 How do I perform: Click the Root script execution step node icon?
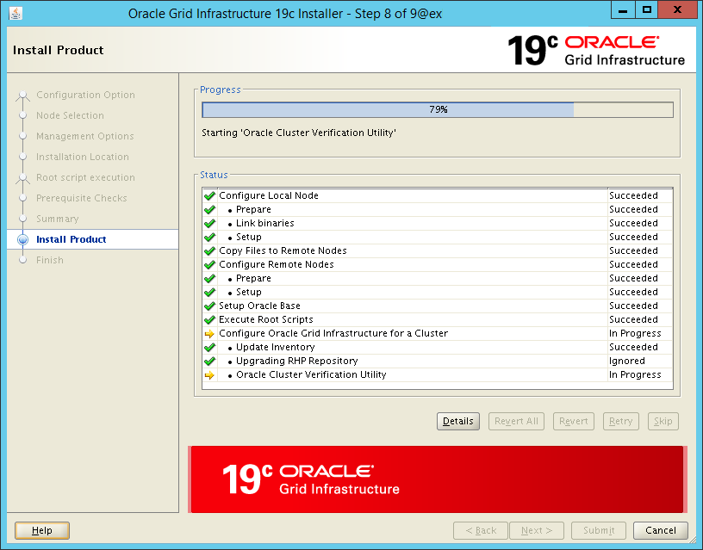pos(23,178)
